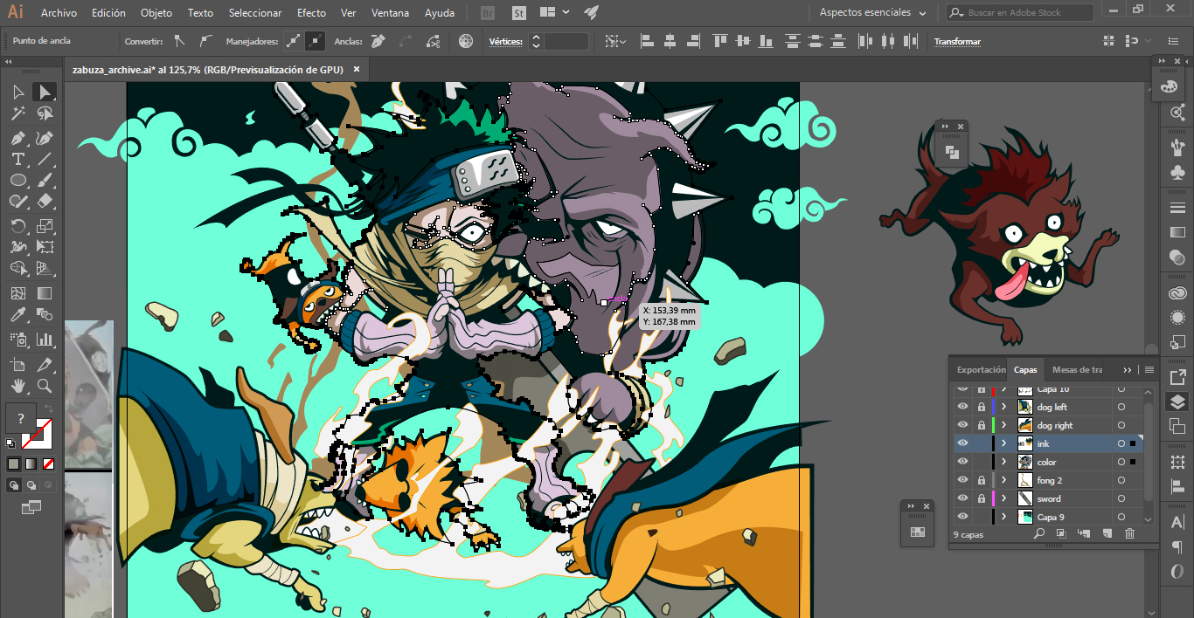Select the Line Segment tool
Viewport: 1194px width, 618px height.
click(45, 159)
